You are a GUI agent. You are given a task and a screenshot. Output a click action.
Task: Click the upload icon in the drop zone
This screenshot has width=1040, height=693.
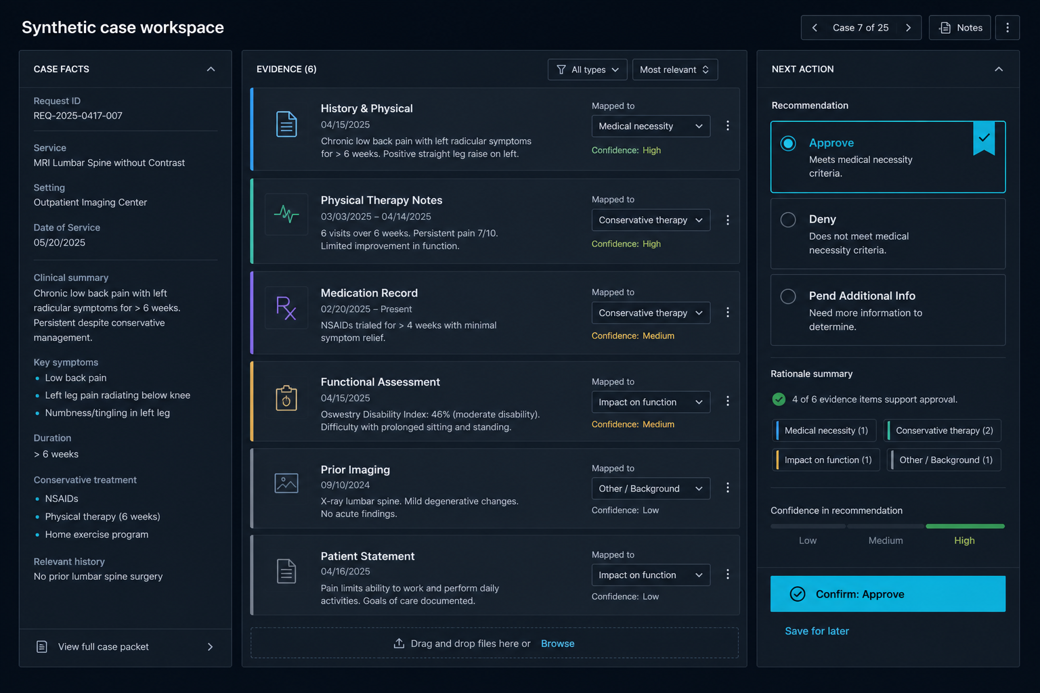click(399, 644)
